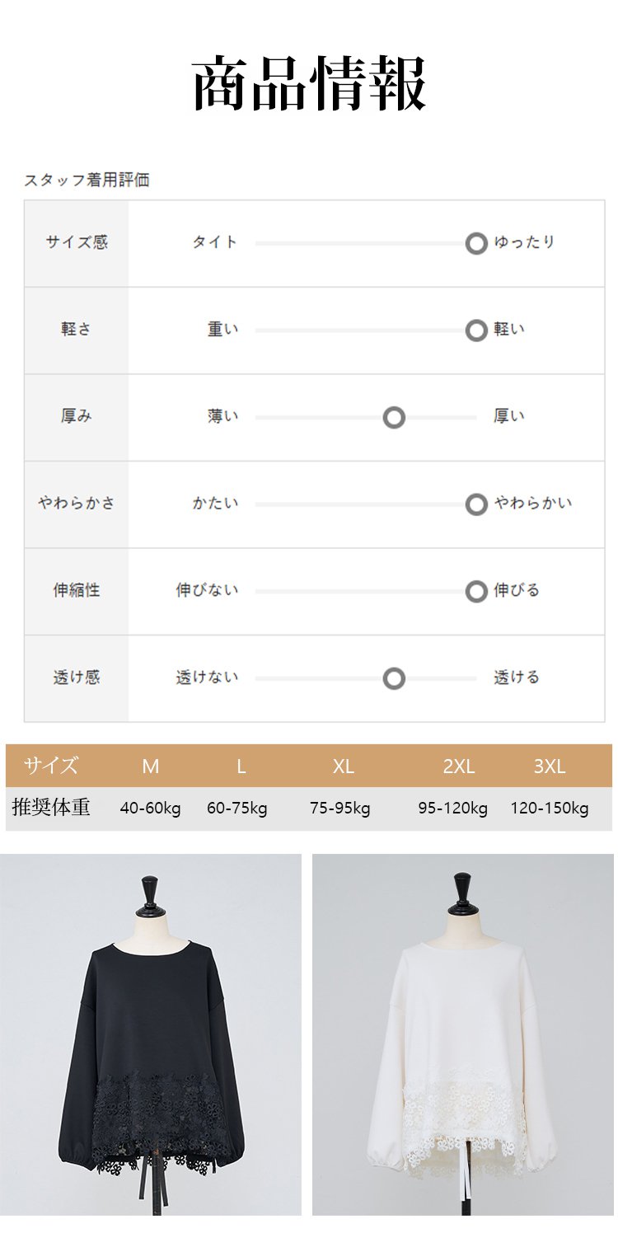Select the 3XL size column header
Screen dimensions: 618x1233
549,767
